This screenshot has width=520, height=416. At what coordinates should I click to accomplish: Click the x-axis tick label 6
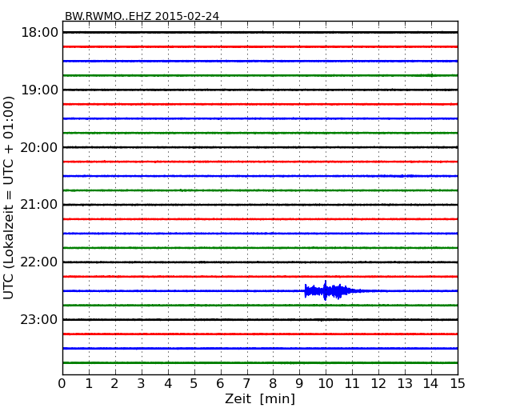[221, 384]
